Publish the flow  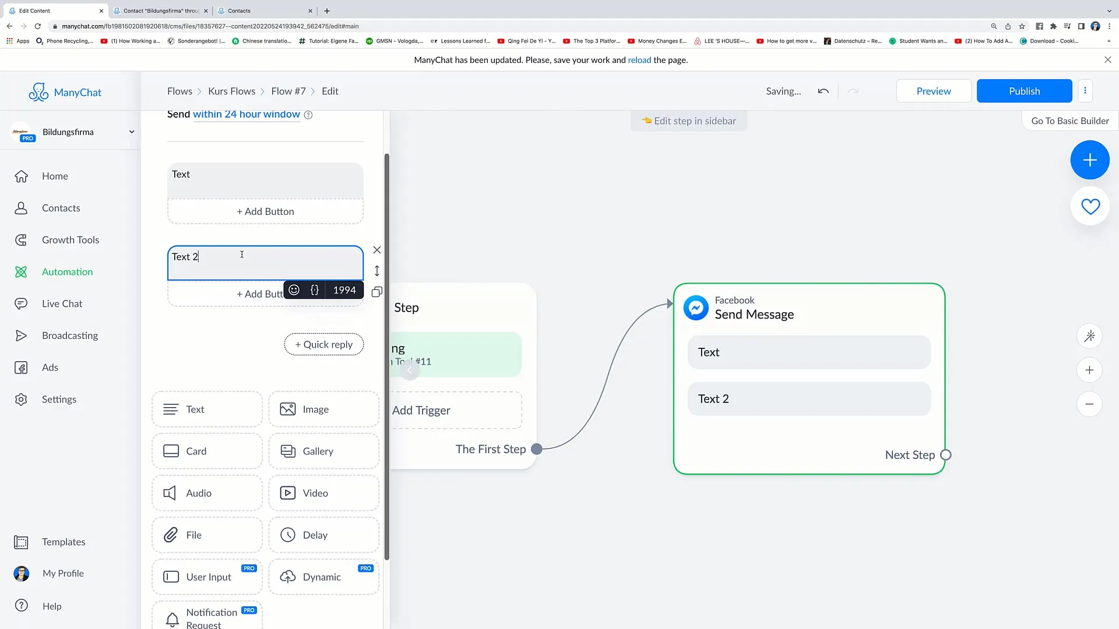1024,91
